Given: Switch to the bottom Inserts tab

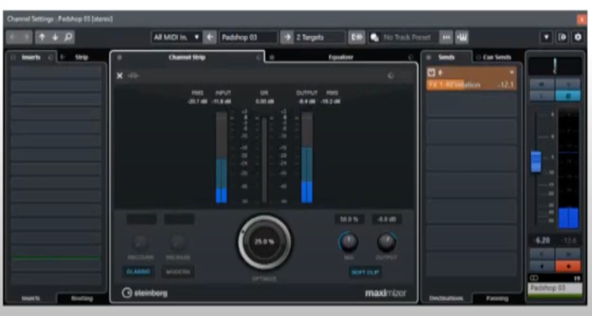Looking at the screenshot, I should pos(31,298).
